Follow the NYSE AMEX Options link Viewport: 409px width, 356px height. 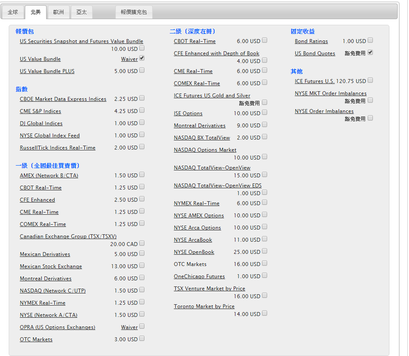coord(199,216)
